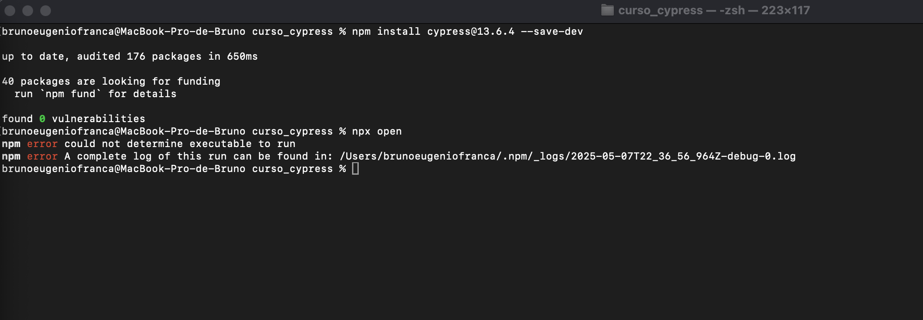923x320 pixels.
Task: Click the word vulnerabilities in the output
Action: click(x=99, y=119)
